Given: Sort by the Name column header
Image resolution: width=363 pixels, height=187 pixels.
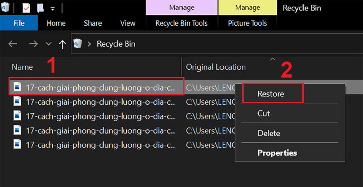Looking at the screenshot, I should (x=22, y=67).
